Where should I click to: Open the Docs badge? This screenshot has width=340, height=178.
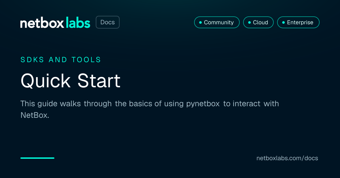(108, 22)
